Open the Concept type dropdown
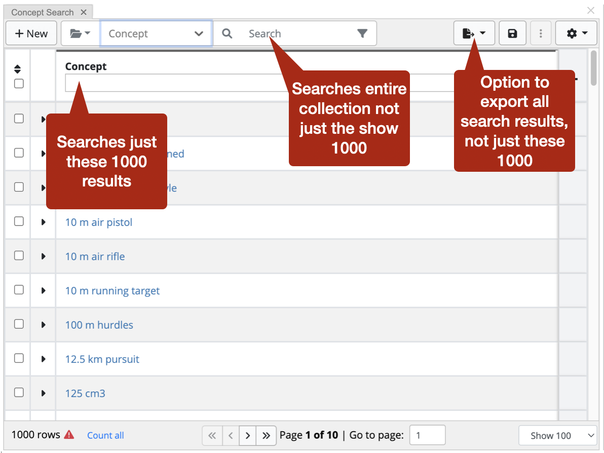Viewport: 604px width, 453px height. (x=156, y=33)
